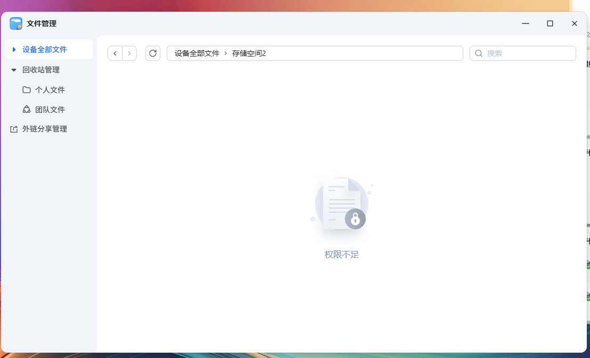Image resolution: width=590 pixels, height=358 pixels.
Task: Click the 个人文件 folder icon
Action: (x=26, y=89)
